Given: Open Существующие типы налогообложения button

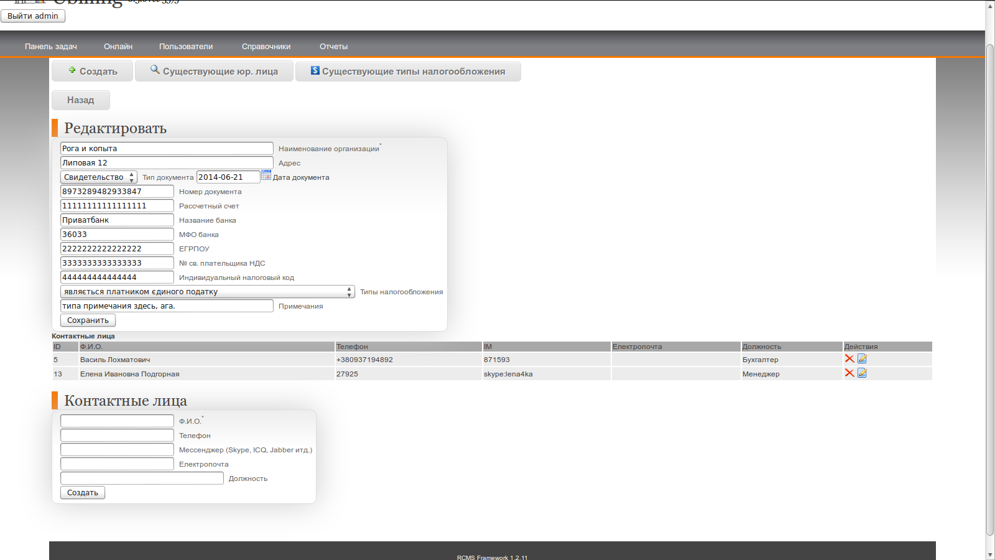Looking at the screenshot, I should tap(408, 72).
